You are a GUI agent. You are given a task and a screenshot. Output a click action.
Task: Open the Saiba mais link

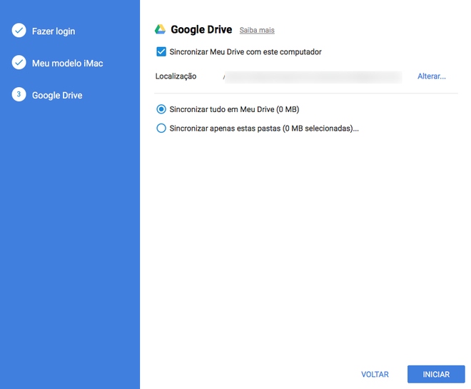[257, 31]
